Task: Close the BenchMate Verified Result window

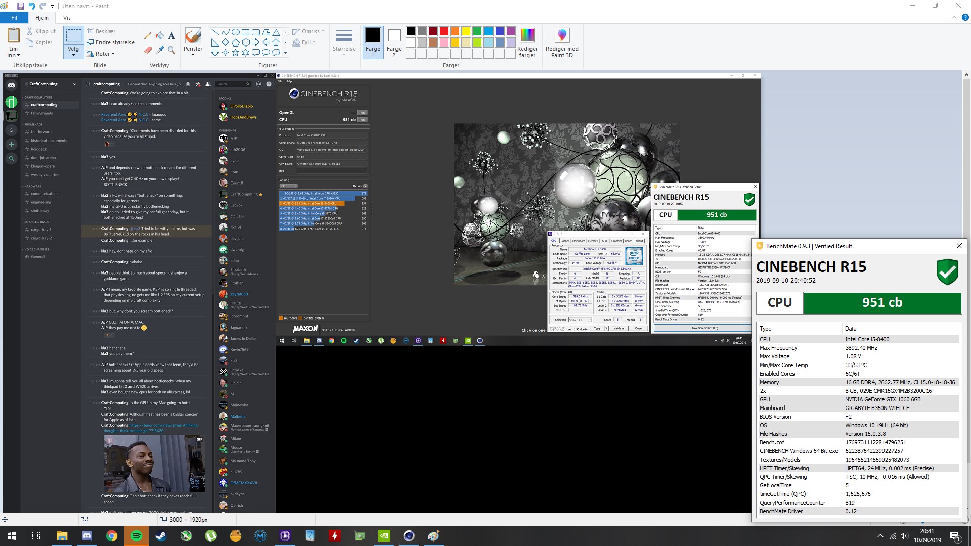Action: coord(959,246)
